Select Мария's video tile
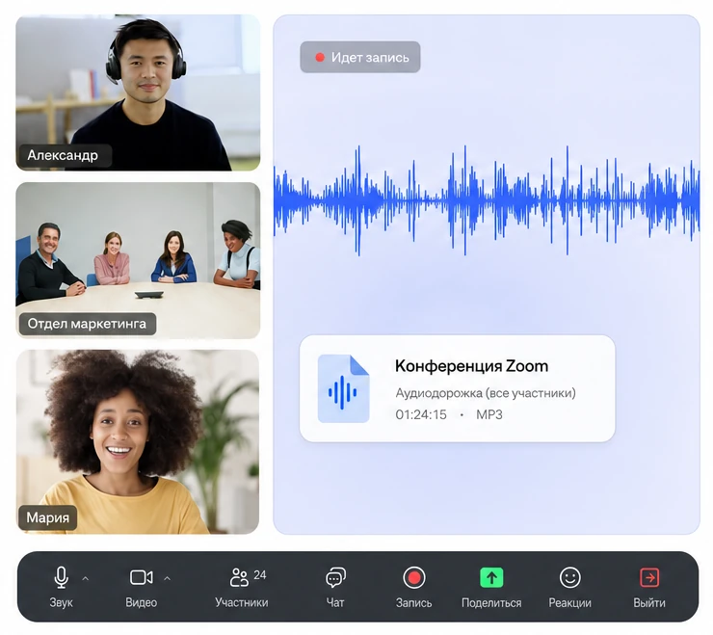 tap(138, 441)
